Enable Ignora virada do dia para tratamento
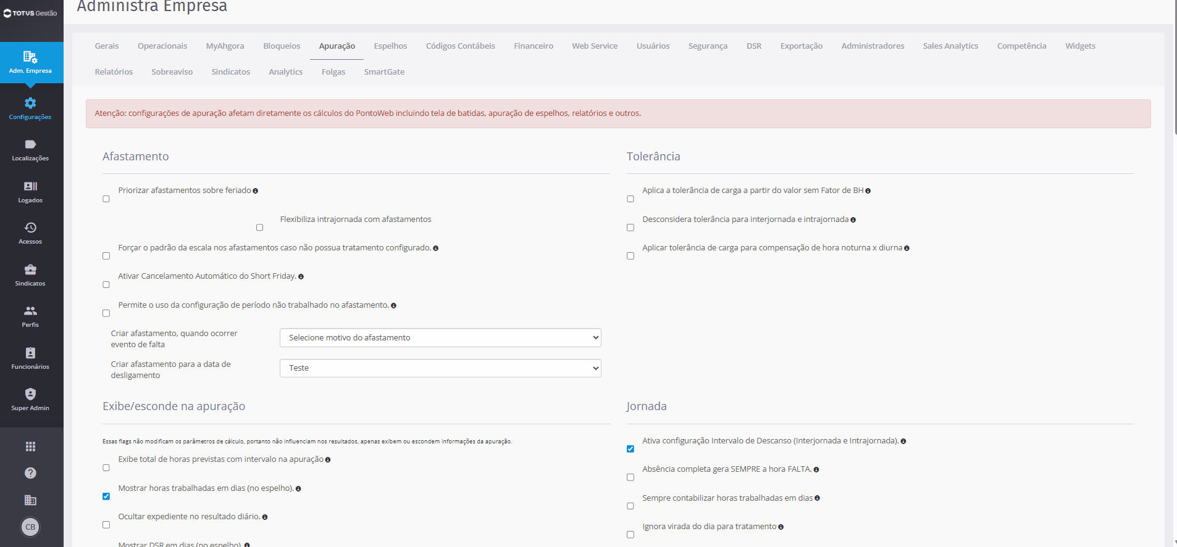The height and width of the screenshot is (547, 1177). click(x=630, y=535)
